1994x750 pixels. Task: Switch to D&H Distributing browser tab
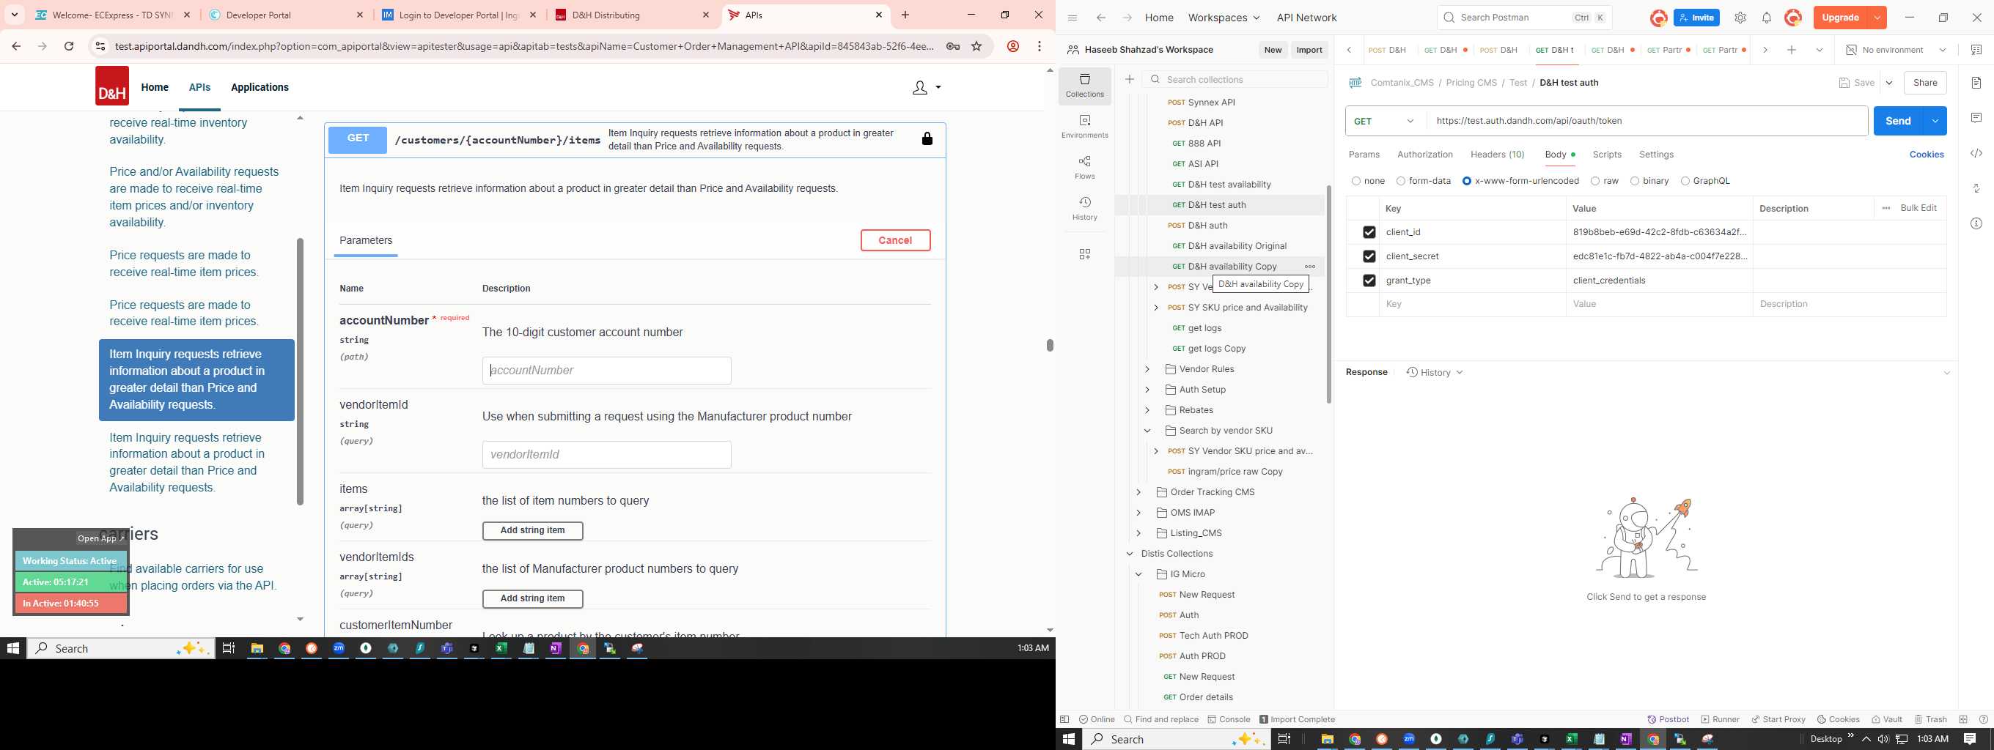pos(633,15)
